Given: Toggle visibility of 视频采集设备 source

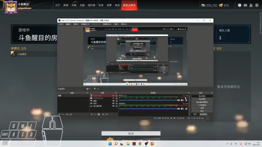Looking at the screenshot, I should point(113,98).
